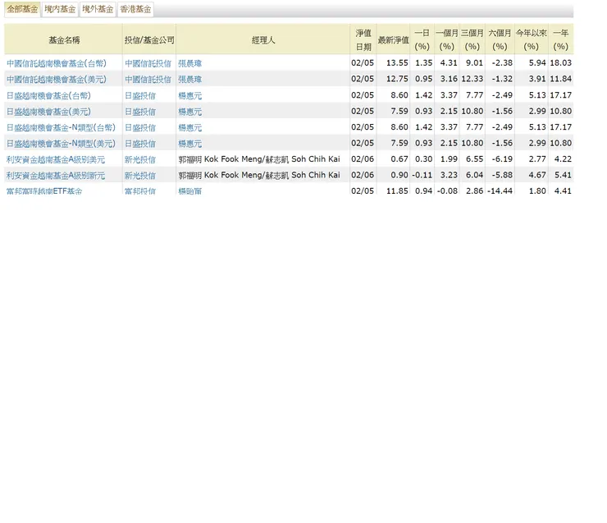This screenshot has height=523, width=607.
Task: Click the net value 11.85 cell
Action: (397, 190)
